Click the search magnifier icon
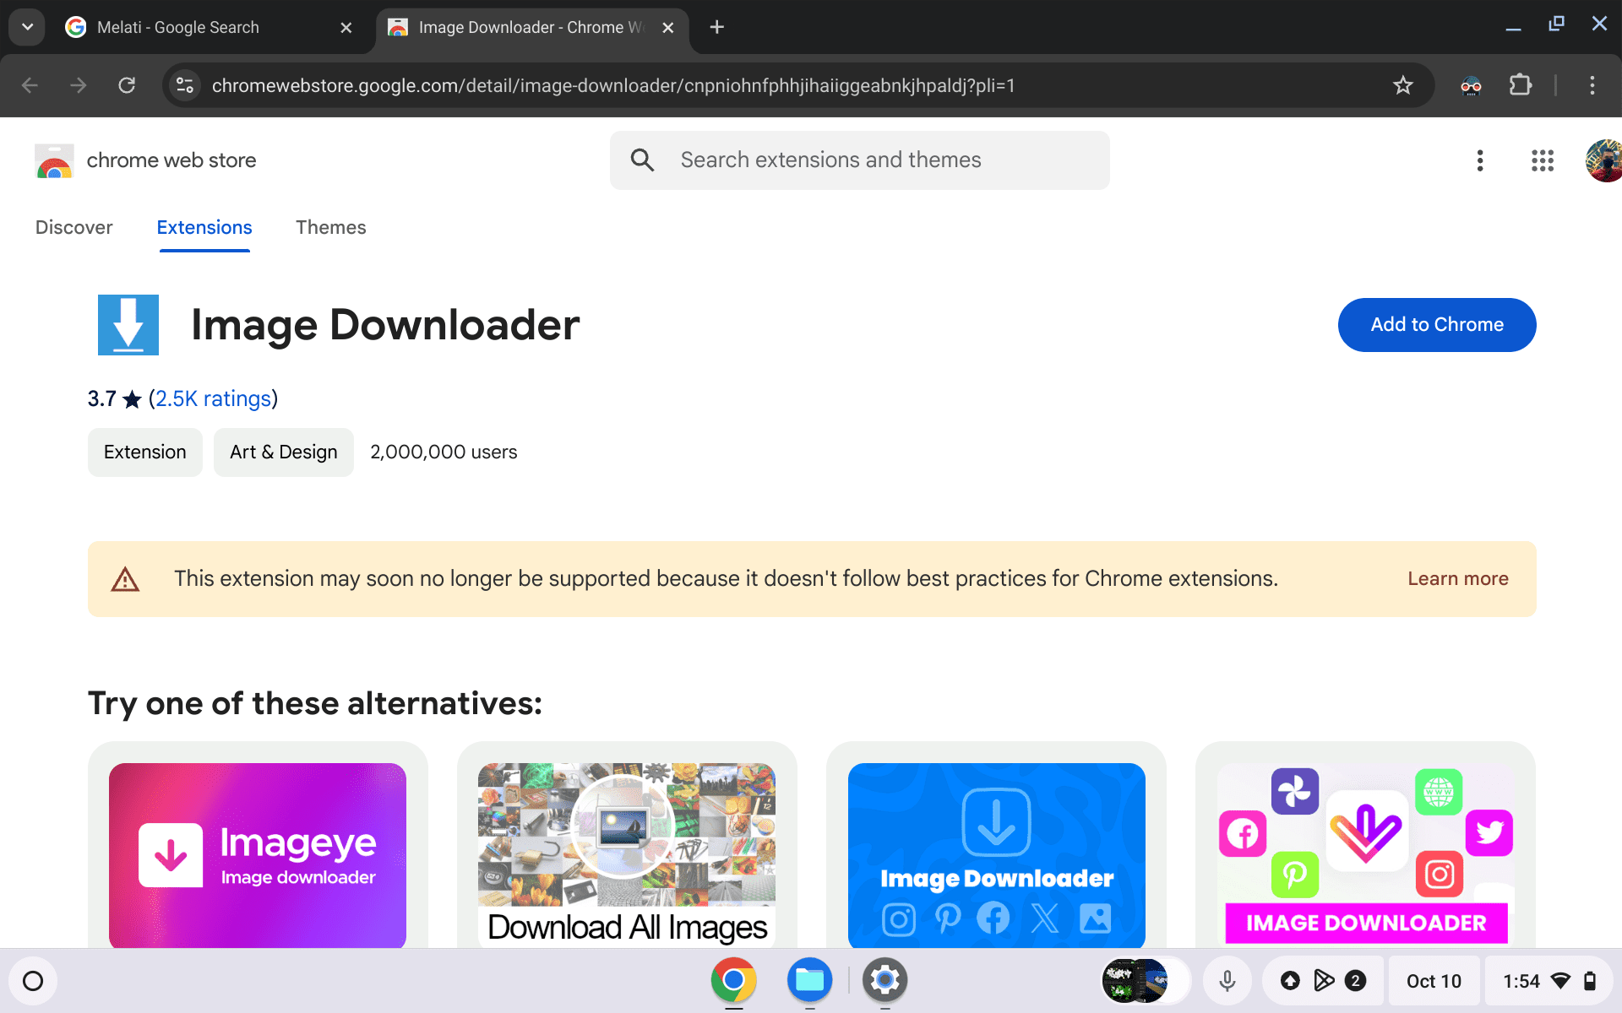The height and width of the screenshot is (1013, 1622). 642,160
